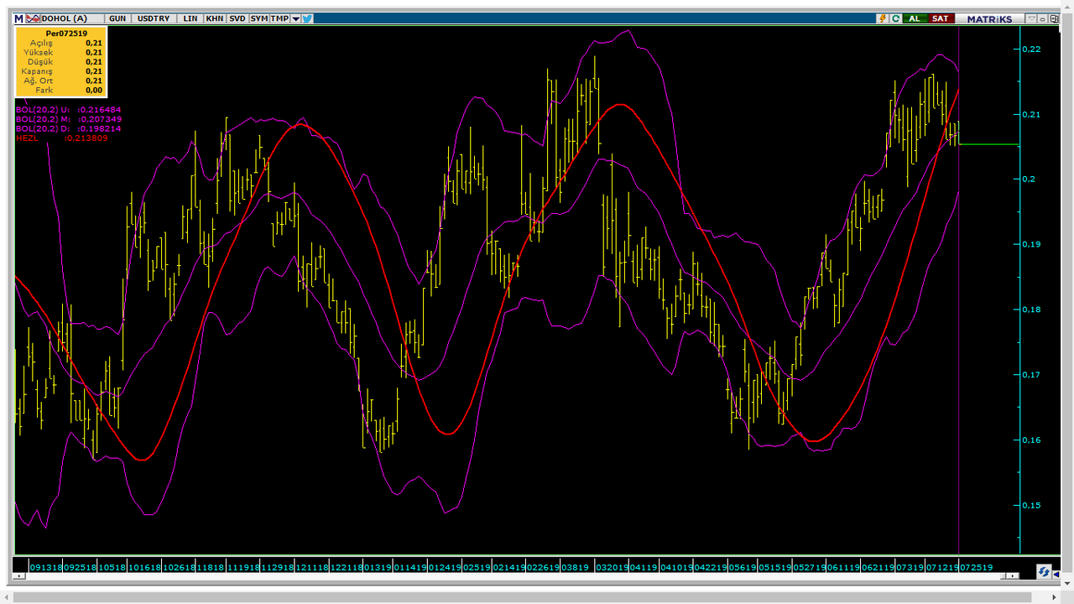
Task: Click the Fark row in data box
Action: tap(60, 90)
